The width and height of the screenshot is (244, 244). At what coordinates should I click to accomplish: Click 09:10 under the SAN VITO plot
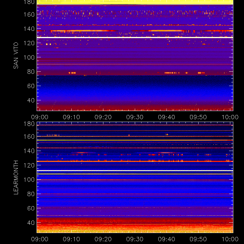pos(71,117)
